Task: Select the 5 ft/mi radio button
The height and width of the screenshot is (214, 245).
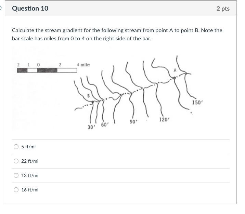Action: pos(16,147)
